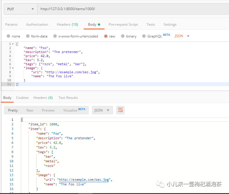
Task: Click the request URL field
Action: (x=133, y=9)
